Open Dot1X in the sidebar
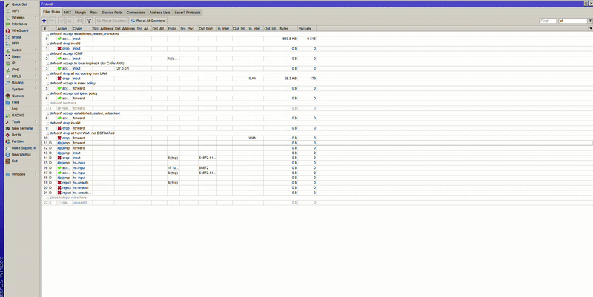 16,135
